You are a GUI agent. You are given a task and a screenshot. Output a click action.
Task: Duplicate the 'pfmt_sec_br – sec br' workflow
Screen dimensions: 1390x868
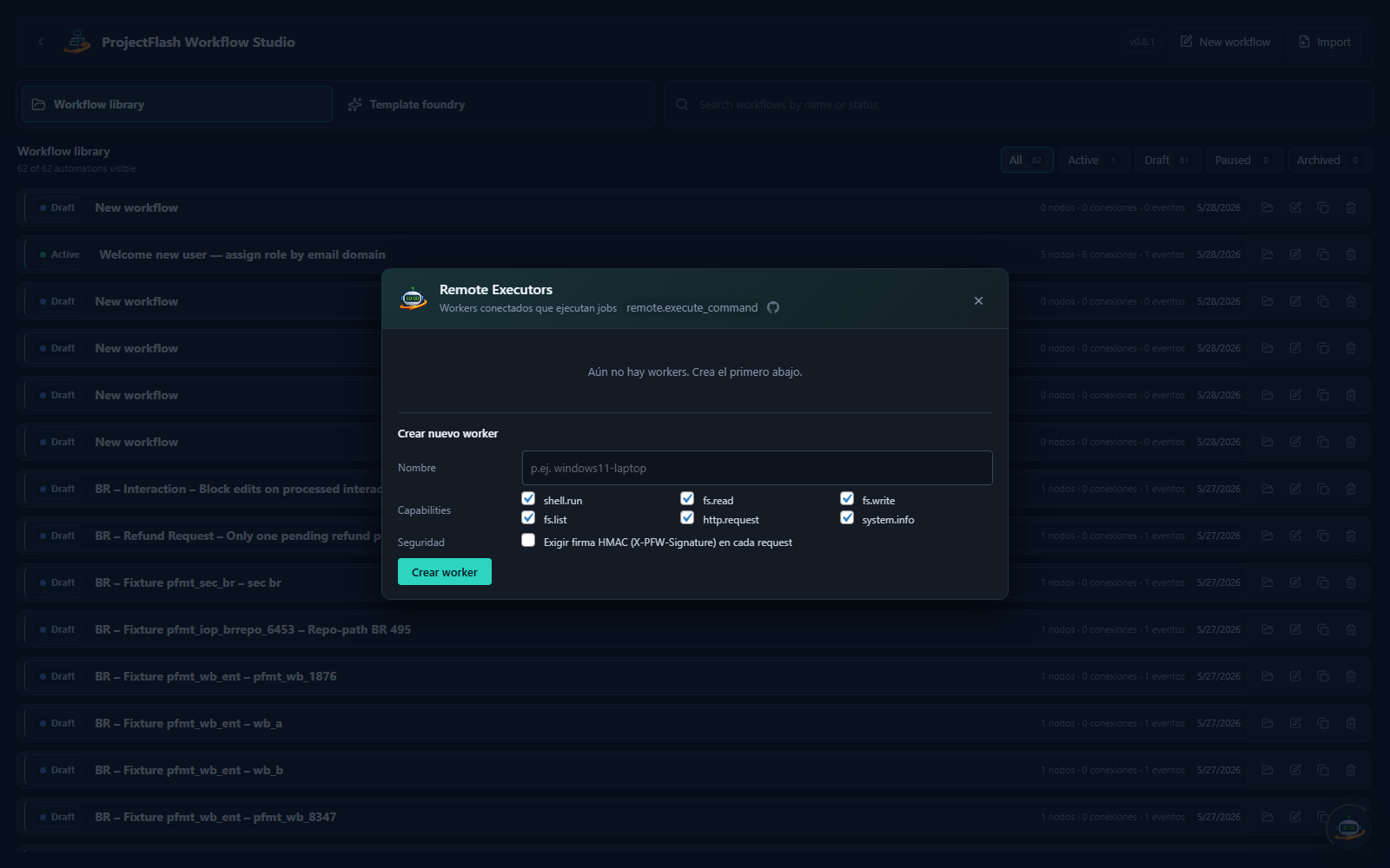[1323, 582]
